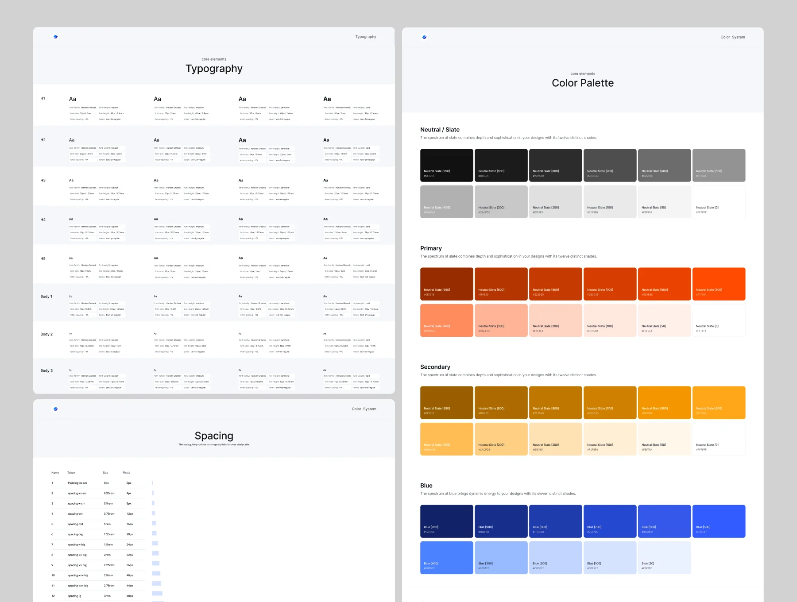Pick the Blue [100] swatch
The height and width of the screenshot is (602, 797).
[610, 558]
